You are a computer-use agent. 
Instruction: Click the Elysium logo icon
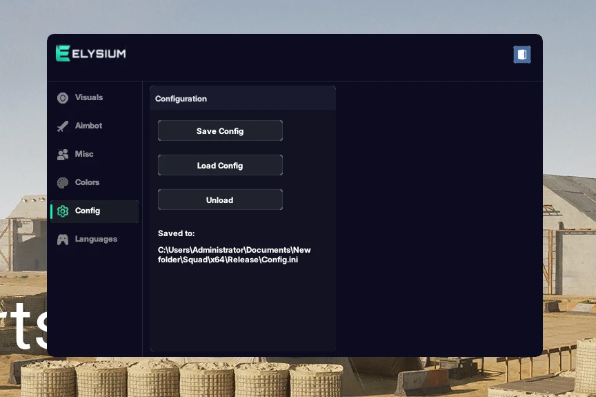(63, 53)
